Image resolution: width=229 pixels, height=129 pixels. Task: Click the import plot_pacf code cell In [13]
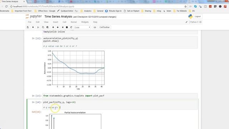coord(120,96)
